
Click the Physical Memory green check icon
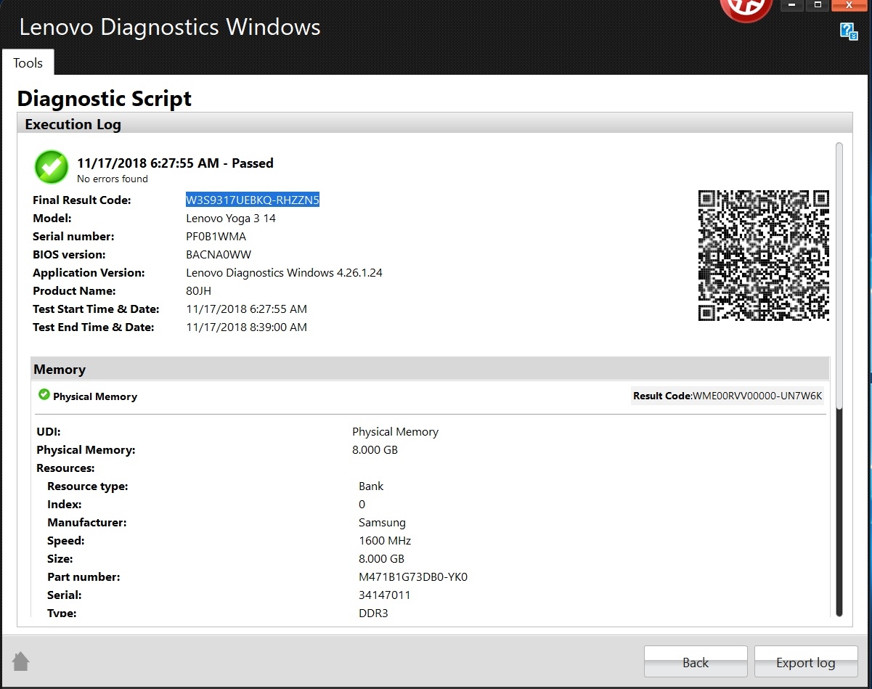(x=44, y=395)
